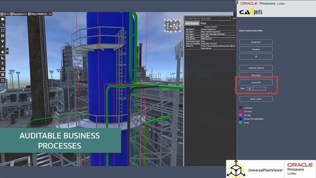316x178 pixels.
Task: Click the circular settings icon in the toolbar
Action: click(x=2, y=75)
